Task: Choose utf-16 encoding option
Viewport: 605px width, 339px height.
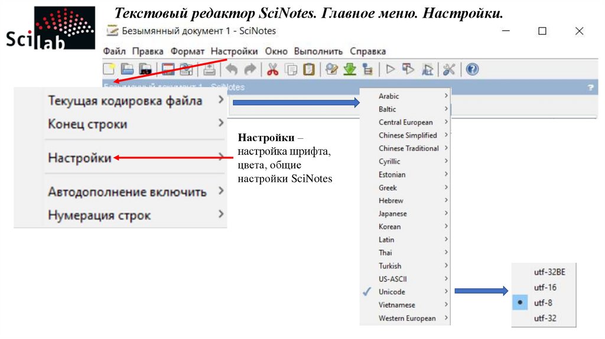Action: (x=545, y=288)
